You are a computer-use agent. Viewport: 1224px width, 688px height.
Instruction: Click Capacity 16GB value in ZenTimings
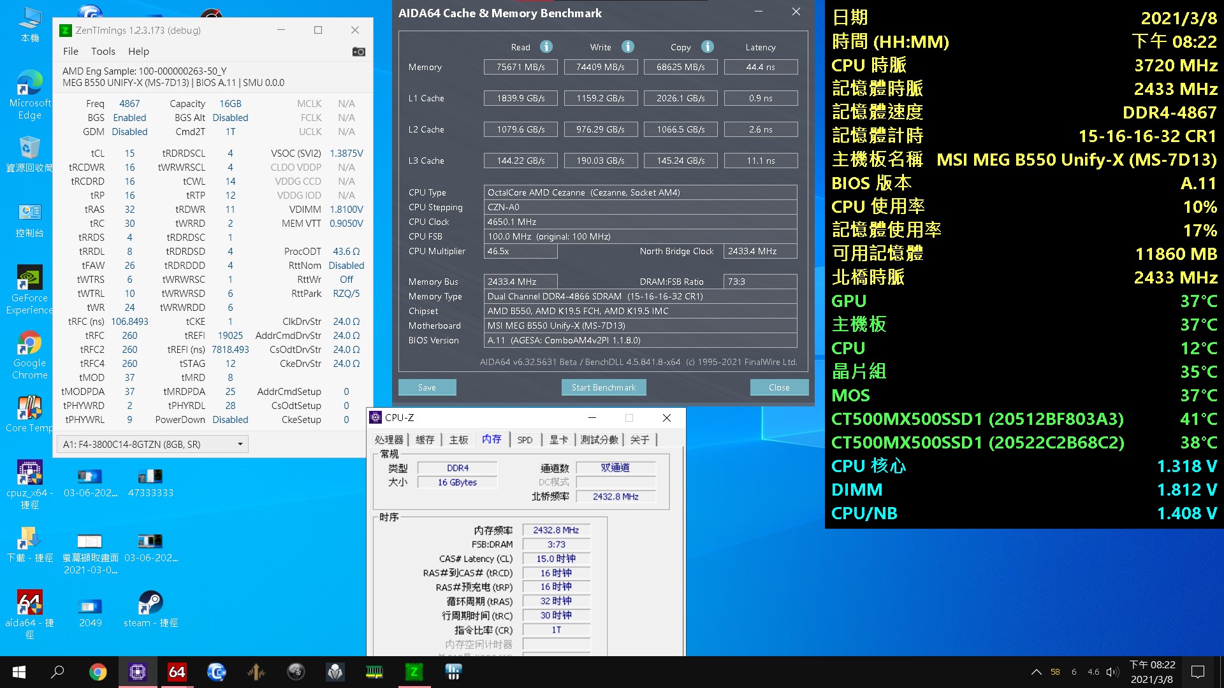pos(230,103)
